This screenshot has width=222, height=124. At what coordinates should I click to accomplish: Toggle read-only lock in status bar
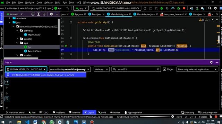tap(211, 117)
